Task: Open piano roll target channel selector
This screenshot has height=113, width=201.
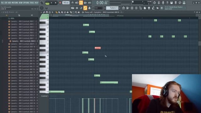Action: tap(103, 12)
